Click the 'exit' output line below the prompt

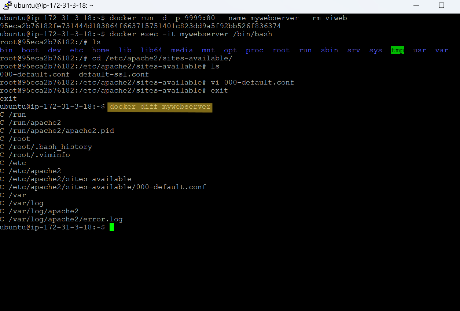[x=8, y=99]
